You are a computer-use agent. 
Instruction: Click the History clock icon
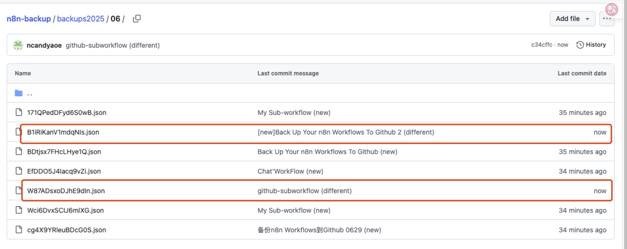click(580, 45)
